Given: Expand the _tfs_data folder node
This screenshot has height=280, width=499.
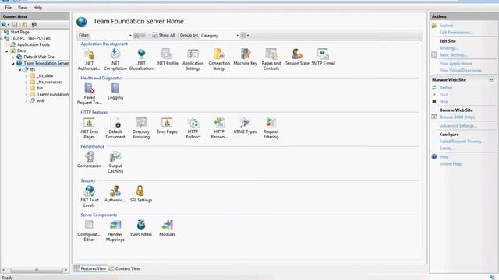Looking at the screenshot, I should pos(26,75).
